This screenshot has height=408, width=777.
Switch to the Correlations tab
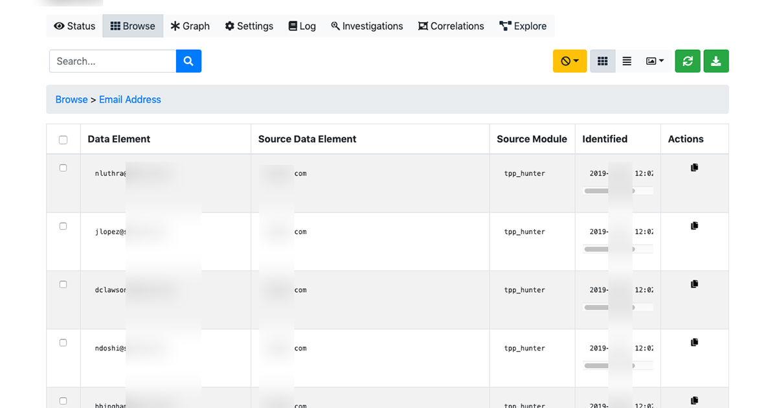tap(451, 26)
